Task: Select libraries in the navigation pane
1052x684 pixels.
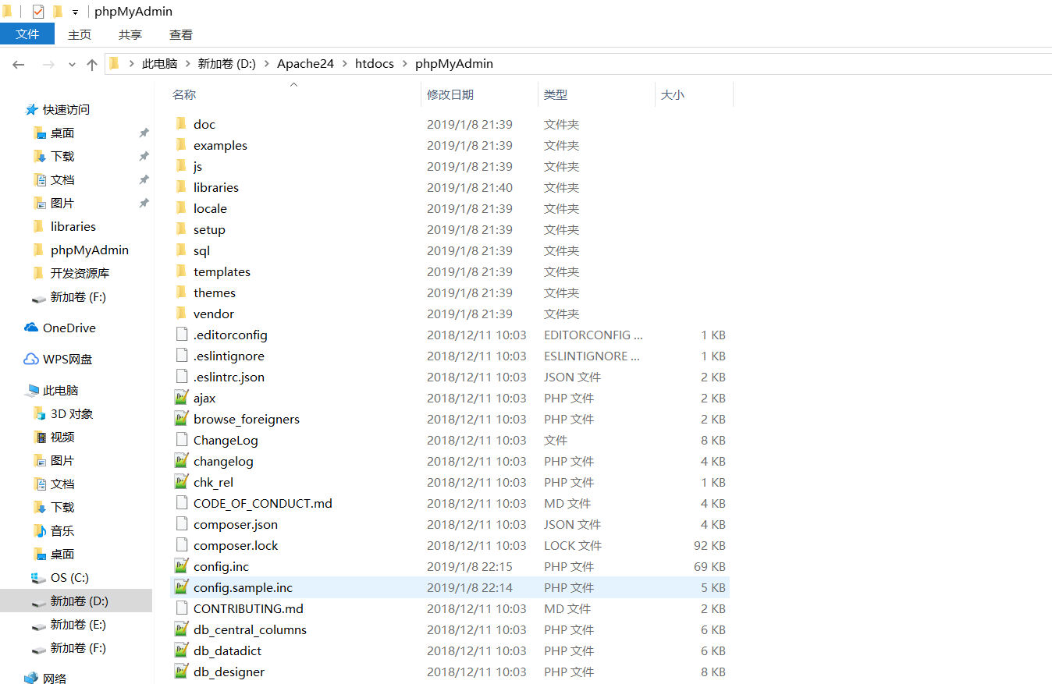Action: pos(73,227)
